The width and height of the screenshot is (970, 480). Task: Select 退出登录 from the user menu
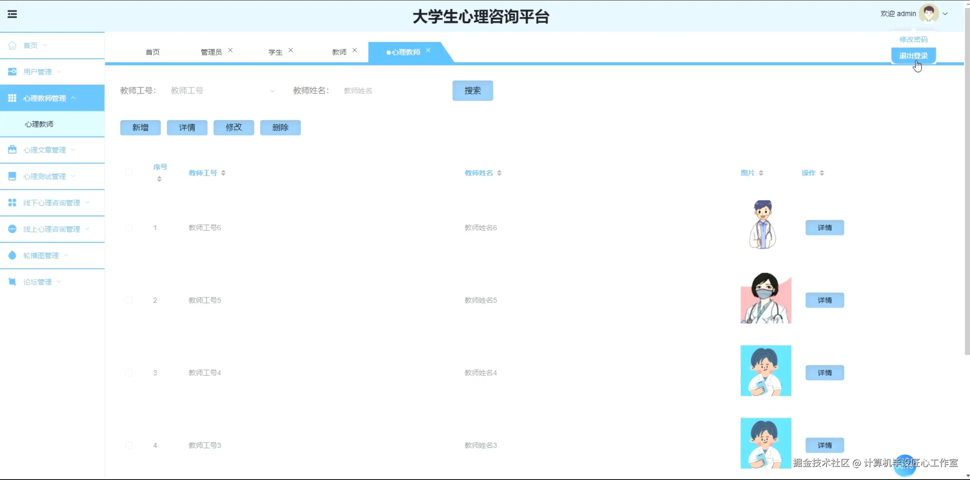pos(913,56)
